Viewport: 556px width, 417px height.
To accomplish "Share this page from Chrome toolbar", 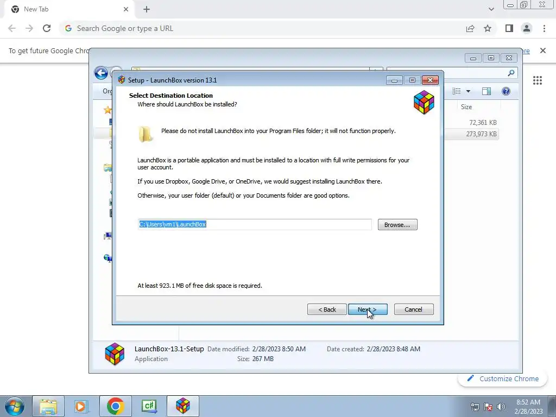I will 470,28.
